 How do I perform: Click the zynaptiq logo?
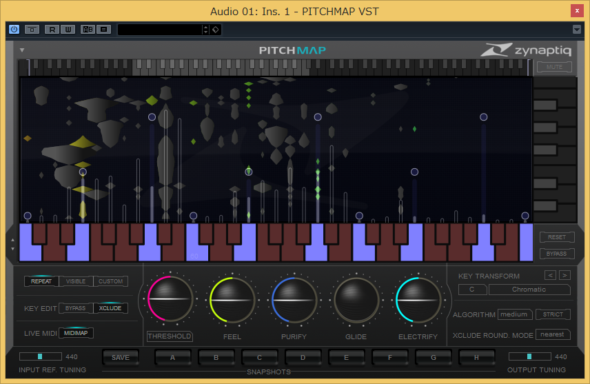click(x=526, y=50)
